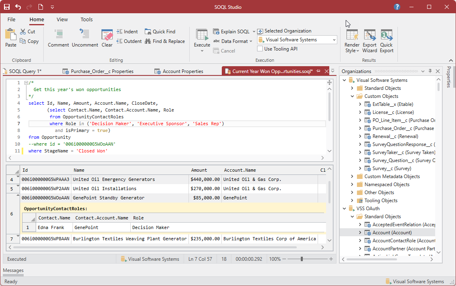Collapse the comment block at line 1

coord(26,83)
